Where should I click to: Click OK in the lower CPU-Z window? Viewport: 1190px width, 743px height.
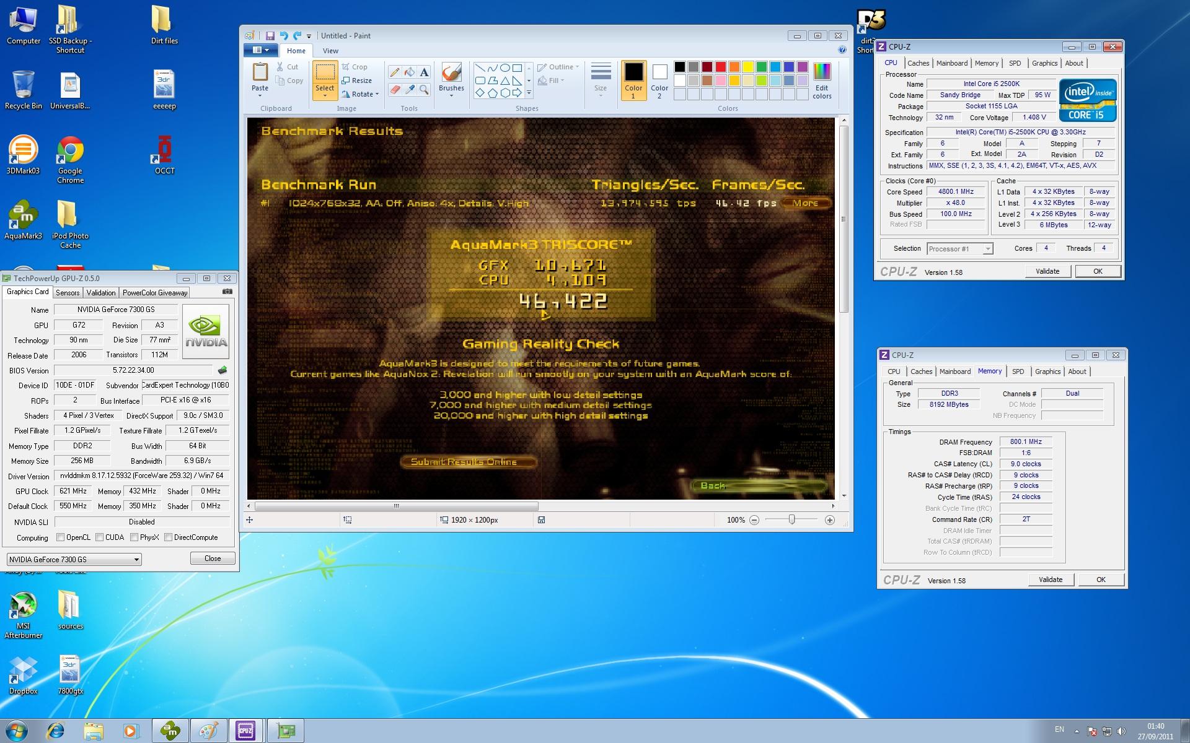(1101, 580)
